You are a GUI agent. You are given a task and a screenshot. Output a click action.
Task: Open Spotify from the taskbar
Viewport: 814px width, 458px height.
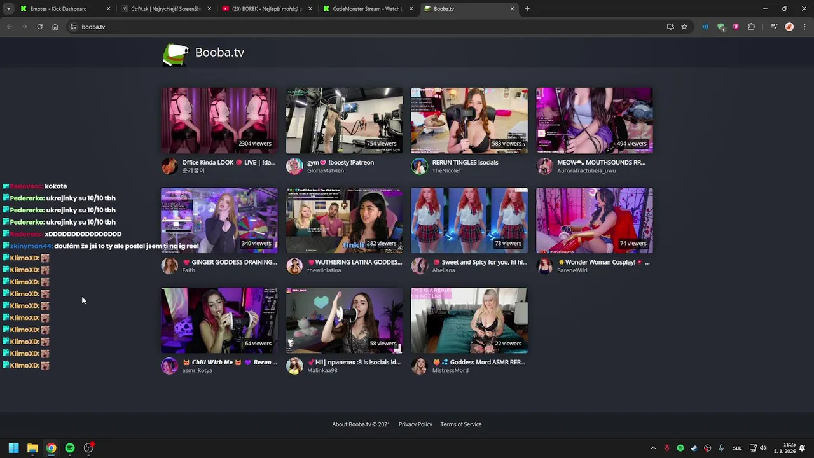[x=70, y=448]
